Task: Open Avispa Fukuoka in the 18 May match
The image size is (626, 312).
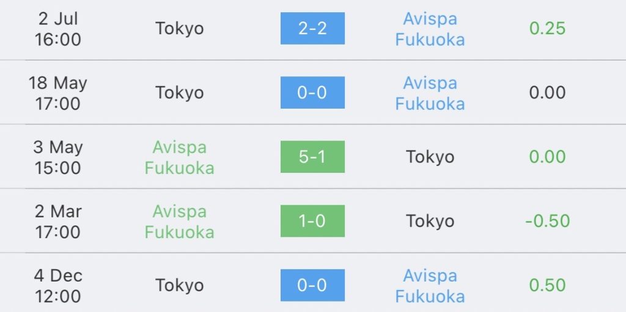Action: 430,93
